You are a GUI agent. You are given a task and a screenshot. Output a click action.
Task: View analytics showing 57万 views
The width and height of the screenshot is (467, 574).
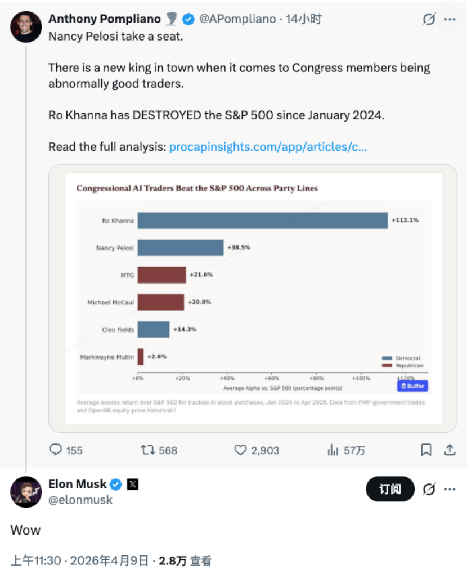coord(333,450)
